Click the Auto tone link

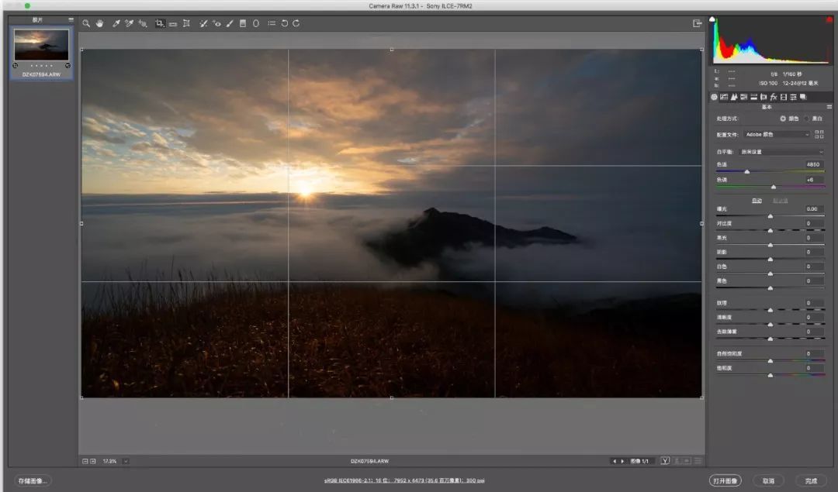coord(757,201)
